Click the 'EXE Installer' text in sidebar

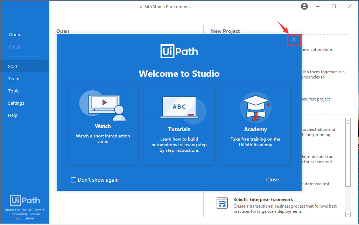click(25, 218)
